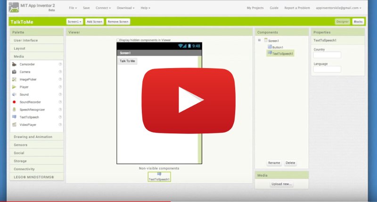Select TextToSpeech1 label in Components tree
Screen dimensions: 377x202
(282, 54)
